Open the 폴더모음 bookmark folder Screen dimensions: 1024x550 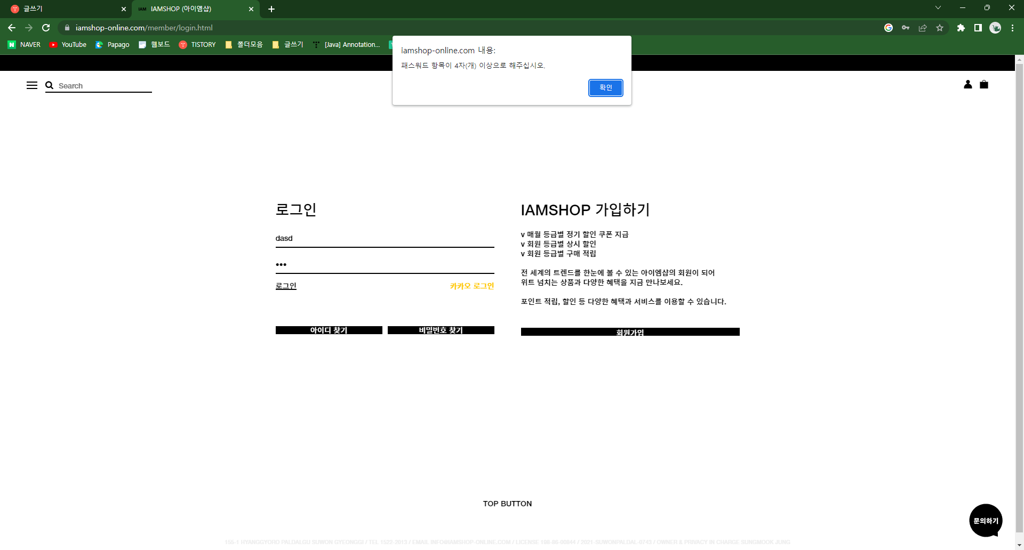click(244, 45)
